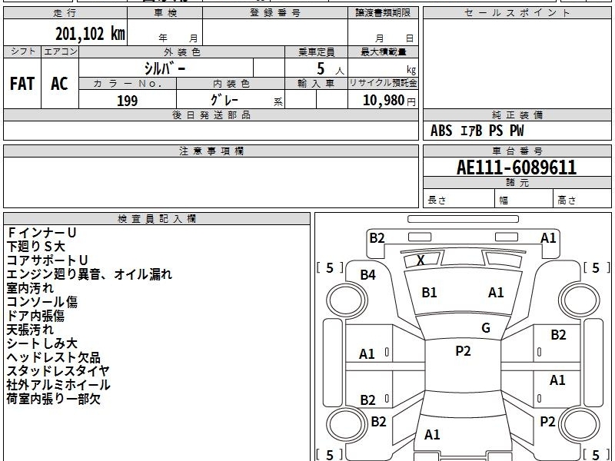615x461 pixels.
Task: Click the 譲渡書類期限 header
Action: click(383, 13)
